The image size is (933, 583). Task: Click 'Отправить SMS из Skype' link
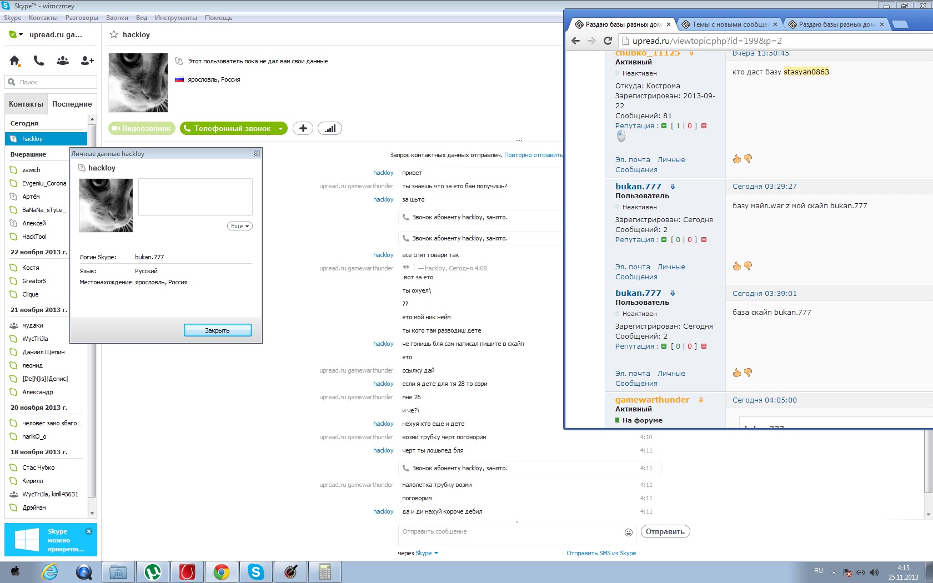(601, 553)
